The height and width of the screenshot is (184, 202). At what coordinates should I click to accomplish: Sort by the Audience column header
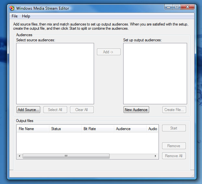(x=130, y=128)
